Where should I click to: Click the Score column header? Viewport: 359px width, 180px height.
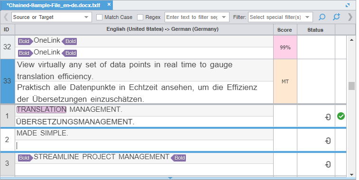point(285,30)
